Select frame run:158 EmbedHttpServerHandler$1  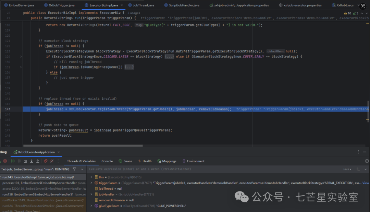[x=43, y=194]
